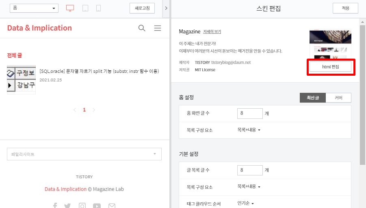
Task: Select desktop preview mode icon
Action: point(70,8)
